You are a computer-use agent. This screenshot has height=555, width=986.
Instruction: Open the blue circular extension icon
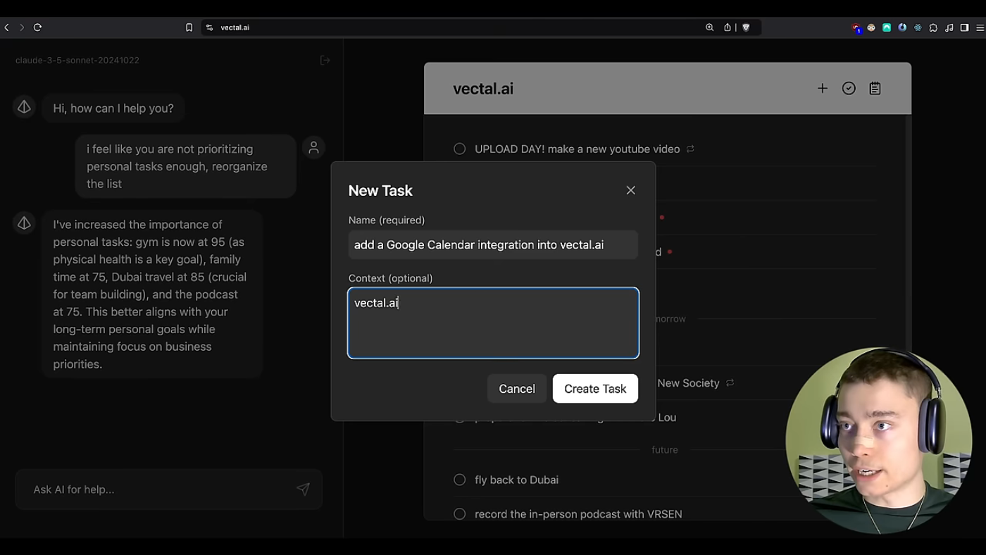coord(902,27)
